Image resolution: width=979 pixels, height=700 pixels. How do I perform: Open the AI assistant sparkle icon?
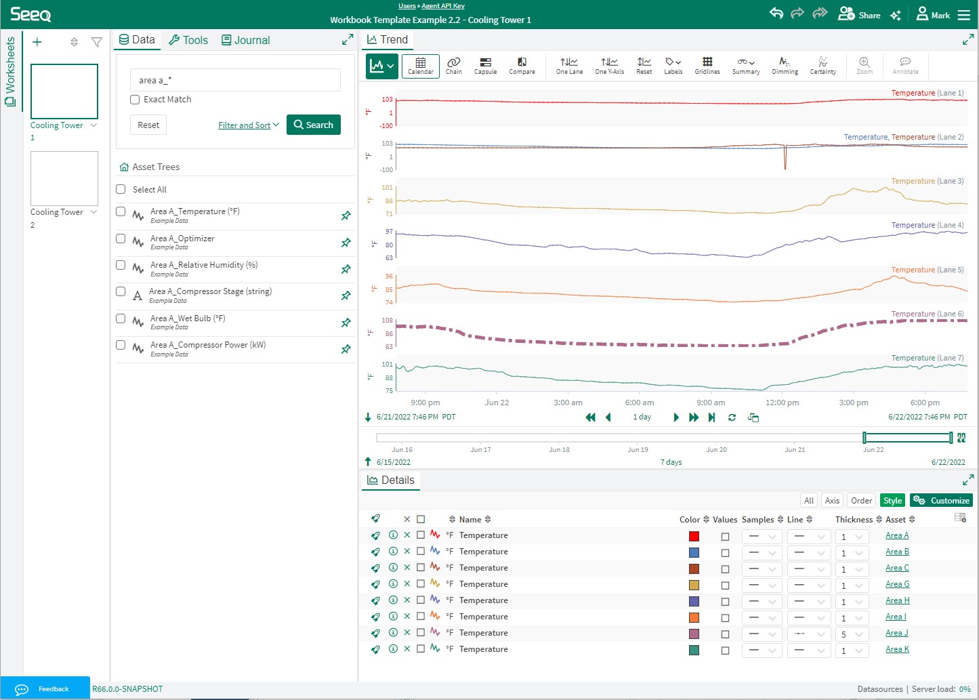pos(895,15)
